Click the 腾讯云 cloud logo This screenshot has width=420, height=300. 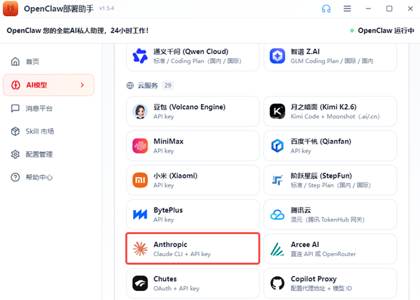click(277, 215)
